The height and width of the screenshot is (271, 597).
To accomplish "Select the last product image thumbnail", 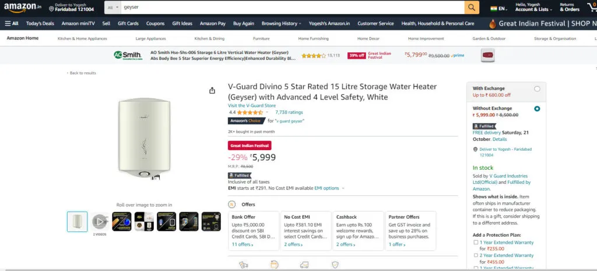I will click(x=211, y=222).
